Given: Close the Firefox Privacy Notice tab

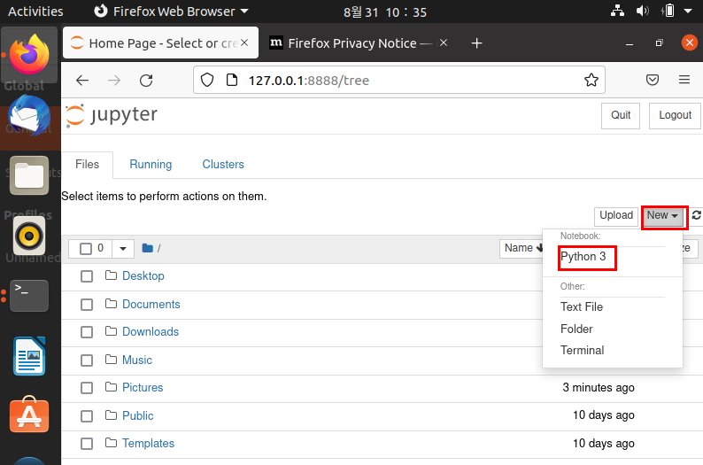Looking at the screenshot, I should click(444, 43).
